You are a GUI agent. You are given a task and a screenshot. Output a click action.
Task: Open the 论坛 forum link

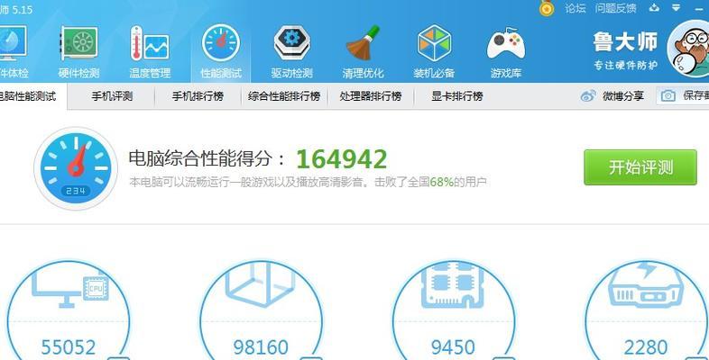[x=575, y=8]
